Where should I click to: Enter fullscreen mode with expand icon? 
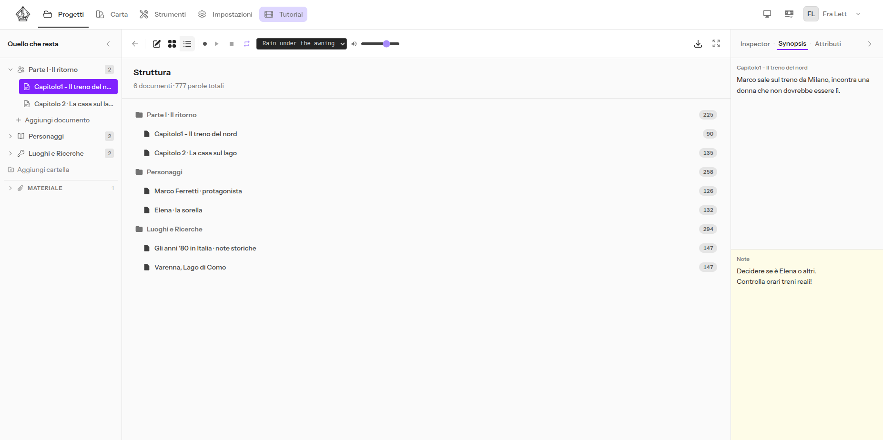(x=716, y=43)
